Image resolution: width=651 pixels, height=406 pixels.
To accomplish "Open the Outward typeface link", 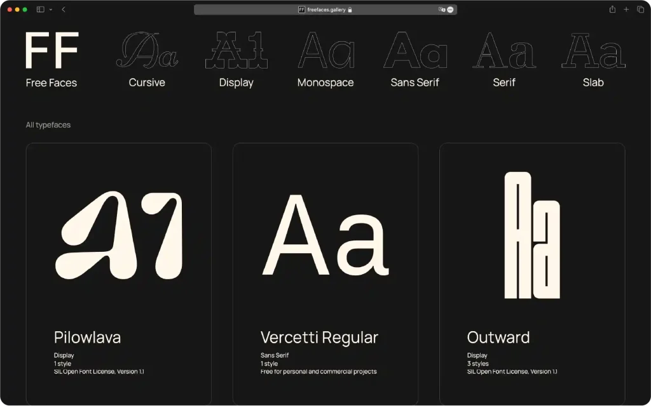I will [498, 337].
